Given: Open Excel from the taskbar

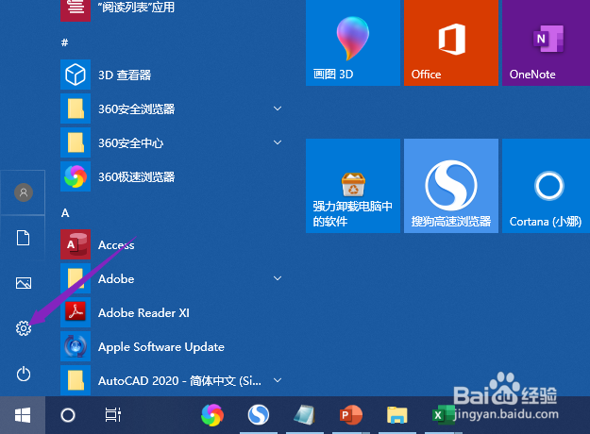Looking at the screenshot, I should 443,415.
